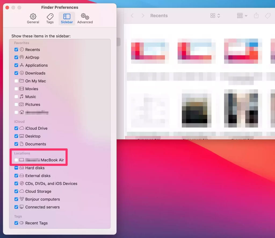The image size is (275, 238).
Task: Enable the MacBook Air checkbox
Action: 16,160
